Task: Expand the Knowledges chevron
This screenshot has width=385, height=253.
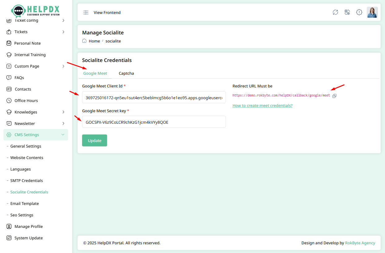Action: click(63, 112)
